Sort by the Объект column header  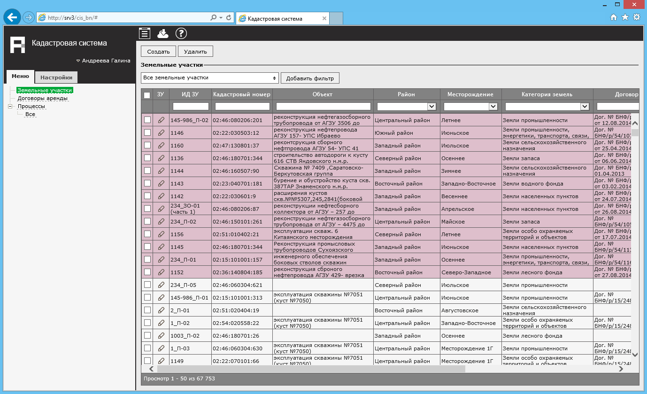tap(323, 94)
